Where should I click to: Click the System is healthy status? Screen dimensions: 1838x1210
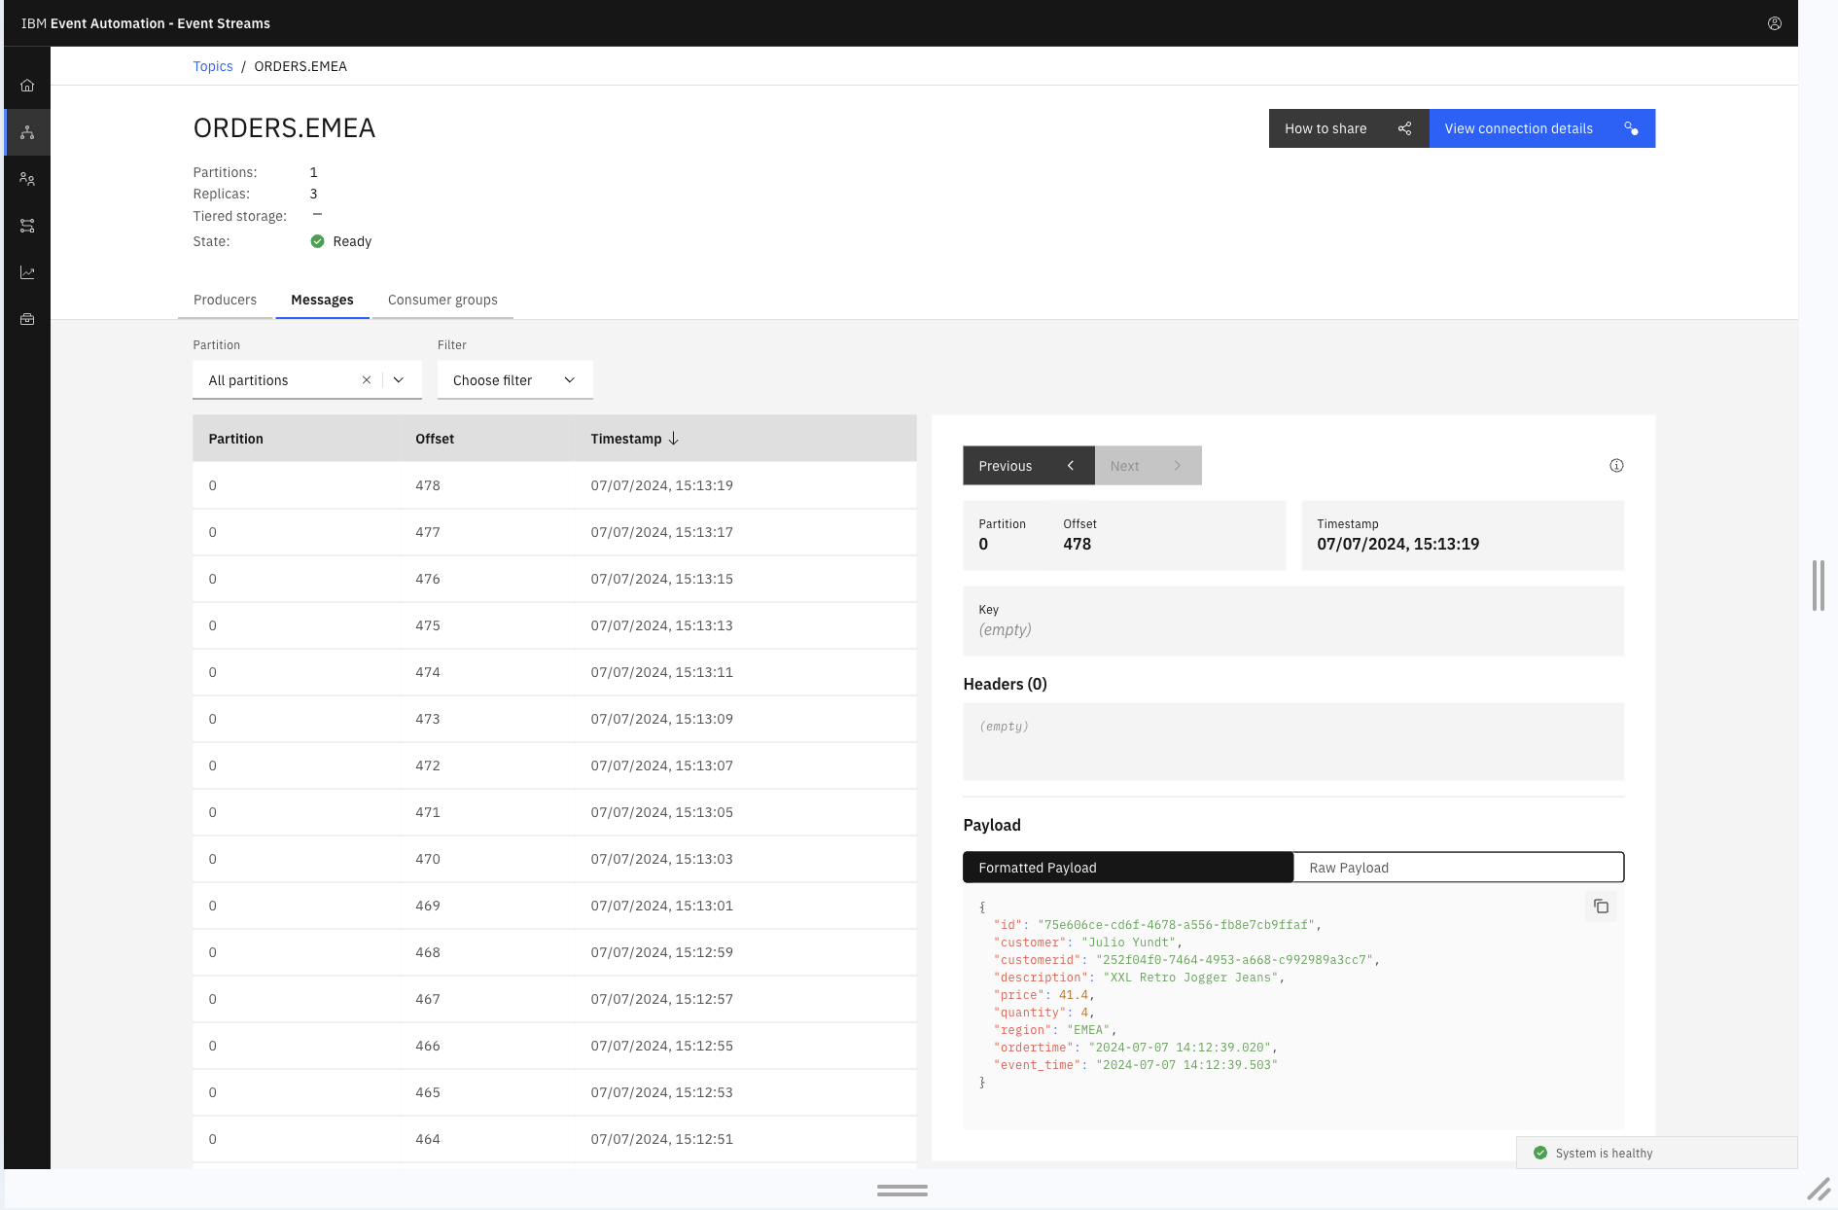1657,1153
